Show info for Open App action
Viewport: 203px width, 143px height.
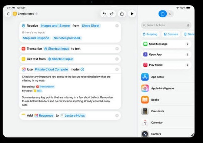187,54
